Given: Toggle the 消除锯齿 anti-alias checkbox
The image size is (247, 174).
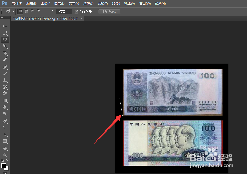Looking at the screenshot, I should 76,11.
